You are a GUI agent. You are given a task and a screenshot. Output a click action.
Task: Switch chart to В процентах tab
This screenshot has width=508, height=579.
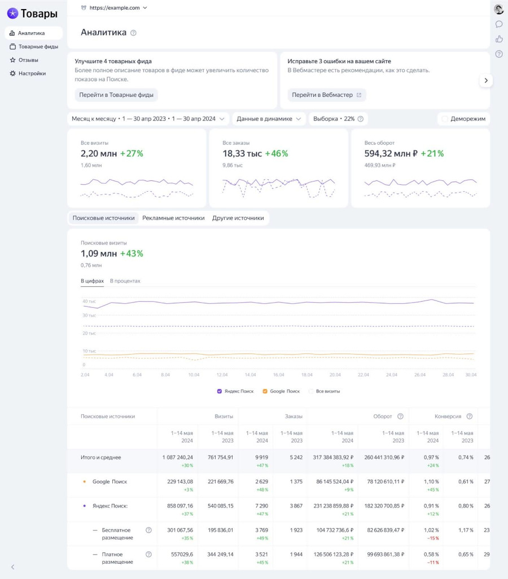coord(125,281)
